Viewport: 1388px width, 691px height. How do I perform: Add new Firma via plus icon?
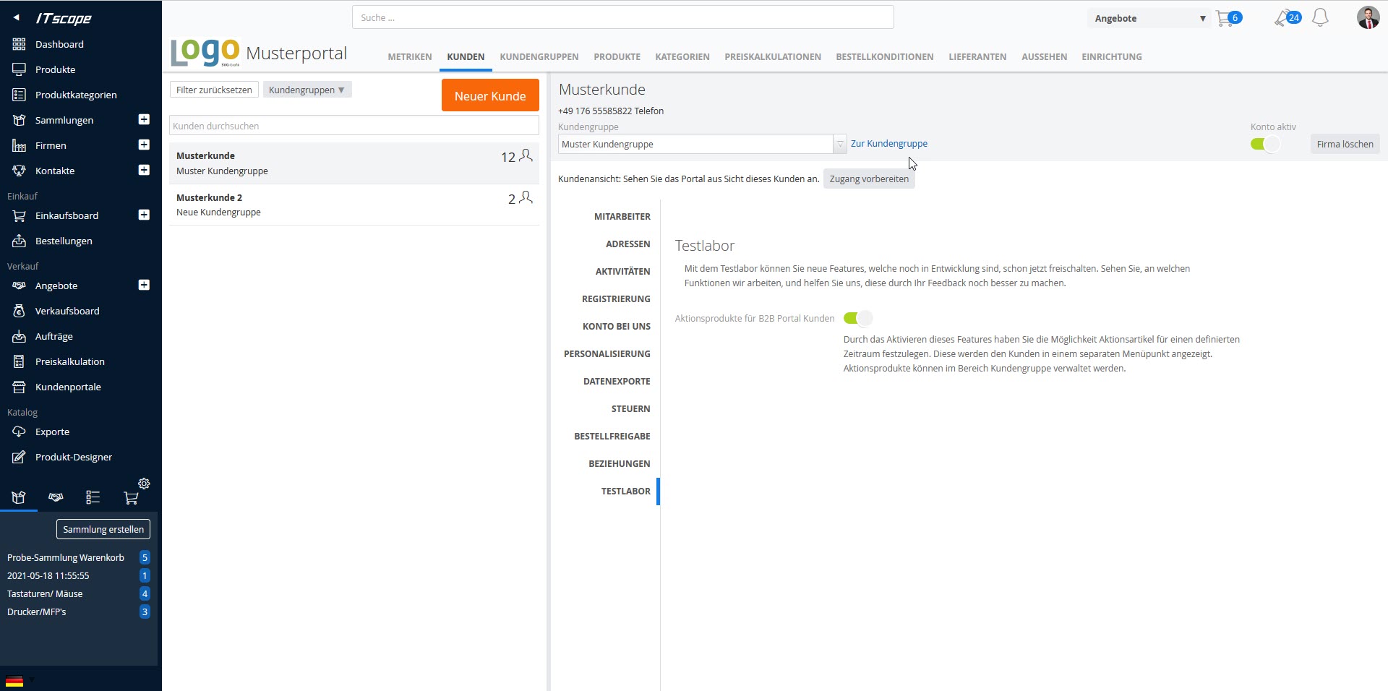144,145
